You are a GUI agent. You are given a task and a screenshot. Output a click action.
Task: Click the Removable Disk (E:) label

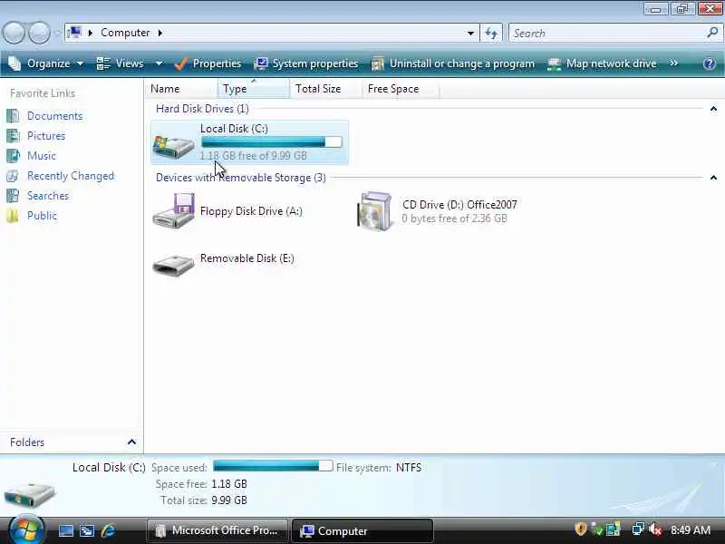247,258
